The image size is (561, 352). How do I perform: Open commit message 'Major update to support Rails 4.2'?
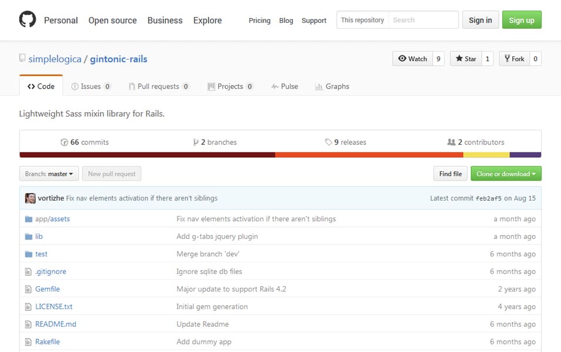point(231,289)
